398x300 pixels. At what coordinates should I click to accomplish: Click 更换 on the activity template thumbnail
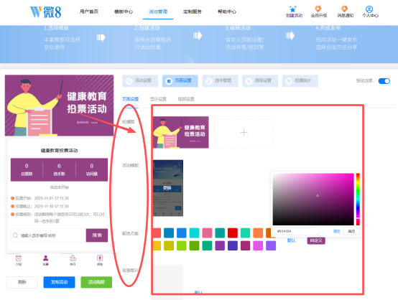click(167, 188)
